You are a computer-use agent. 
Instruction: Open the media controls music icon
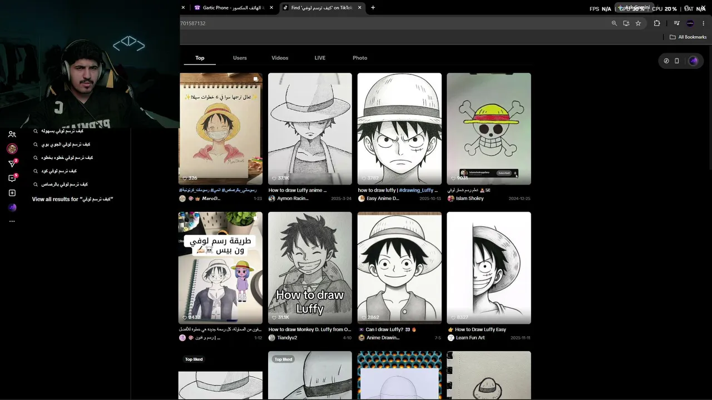pyautogui.click(x=676, y=23)
